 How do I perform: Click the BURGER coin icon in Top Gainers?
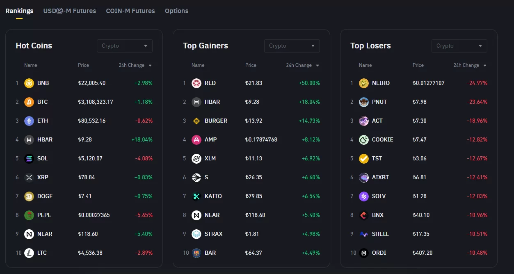point(196,121)
